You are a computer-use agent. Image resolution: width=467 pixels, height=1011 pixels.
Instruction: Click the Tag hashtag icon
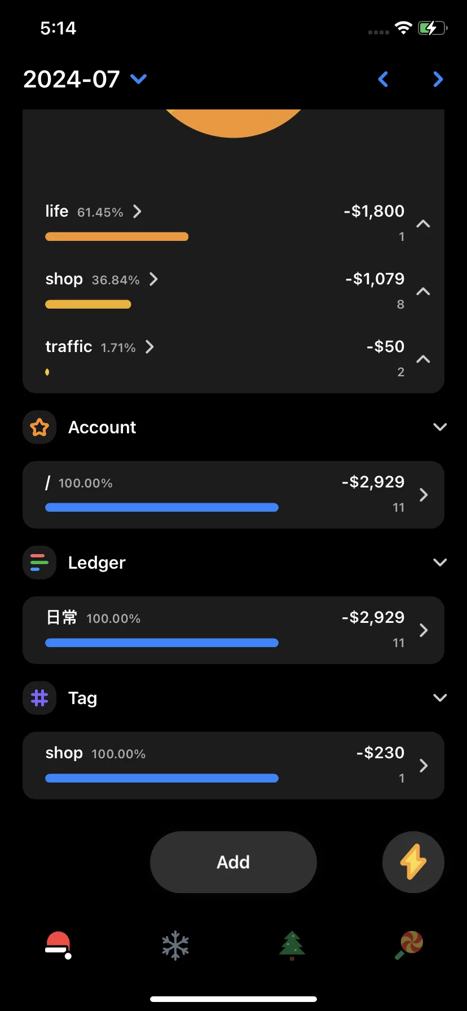click(39, 698)
